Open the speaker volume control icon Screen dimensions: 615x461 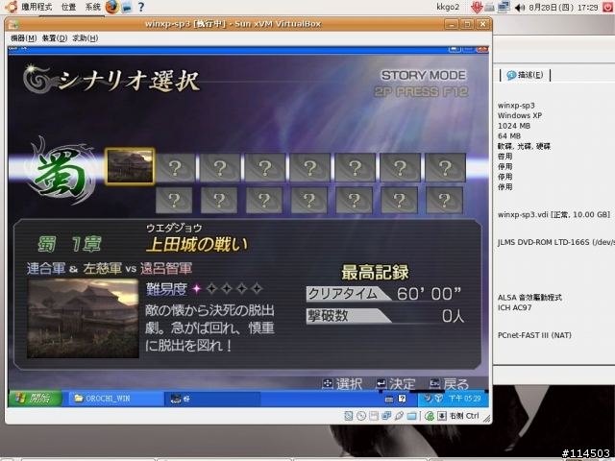(519, 7)
